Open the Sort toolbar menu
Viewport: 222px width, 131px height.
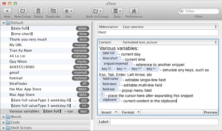pyautogui.click(x=68, y=11)
